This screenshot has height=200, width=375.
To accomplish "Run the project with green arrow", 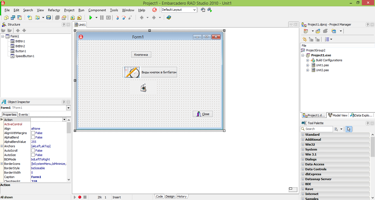I will (x=91, y=18).
